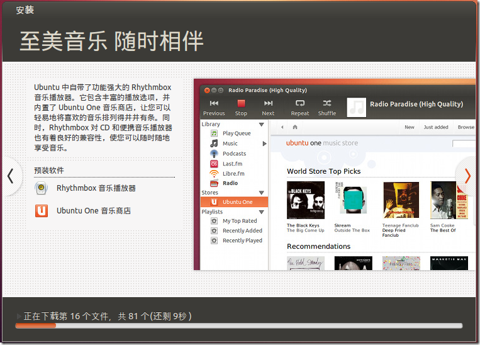Open Teenage Fanclub Deep Fried cover
The width and height of the screenshot is (480, 345).
coord(401,200)
